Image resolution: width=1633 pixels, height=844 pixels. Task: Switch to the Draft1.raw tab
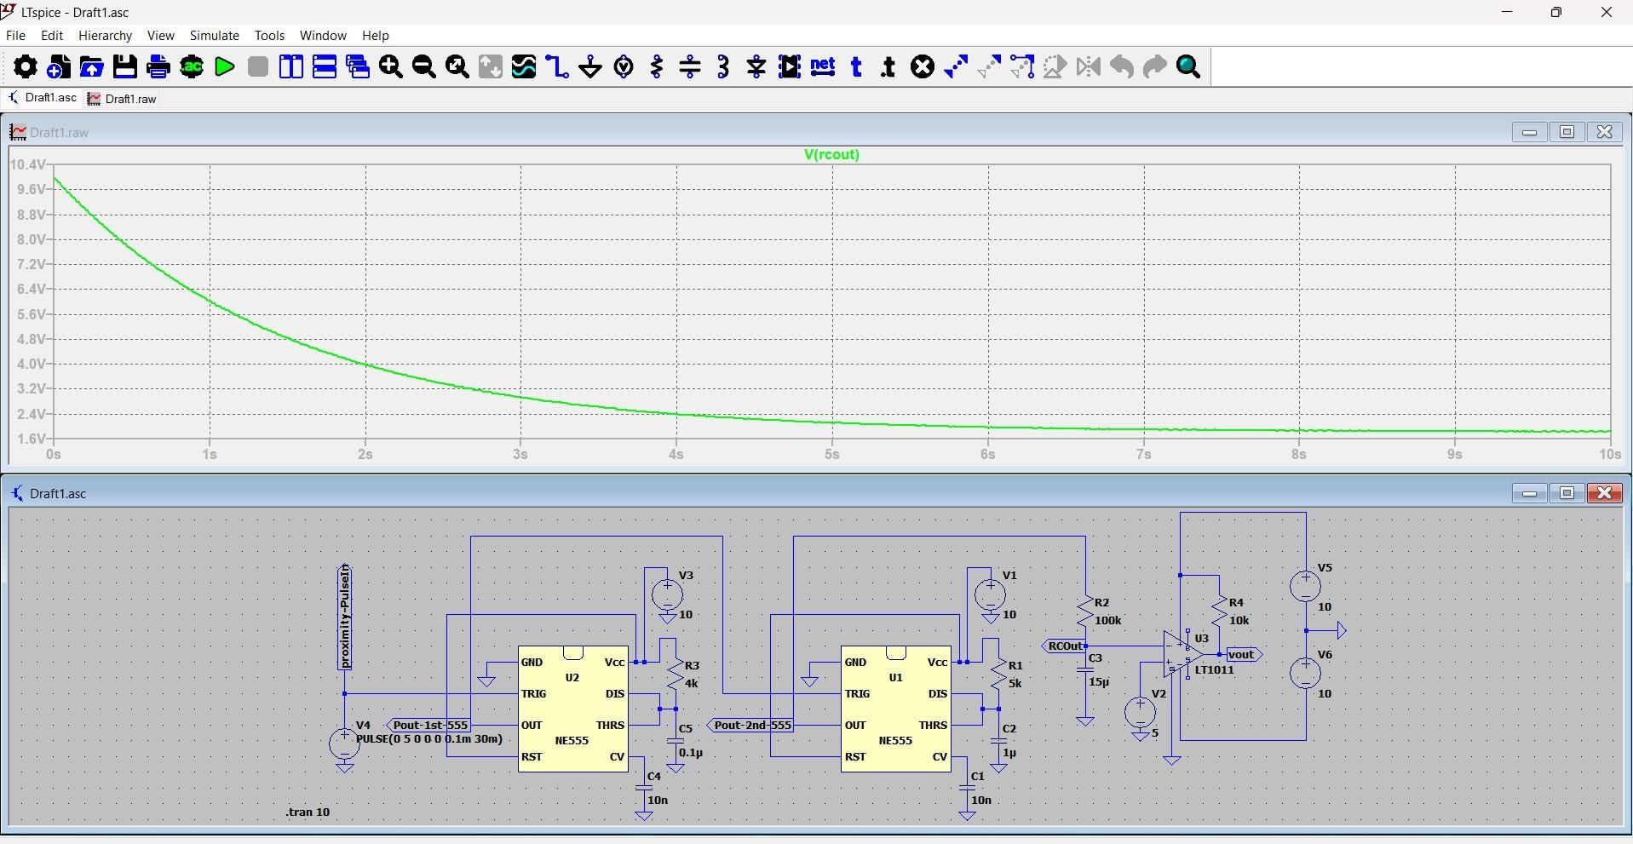pos(124,99)
